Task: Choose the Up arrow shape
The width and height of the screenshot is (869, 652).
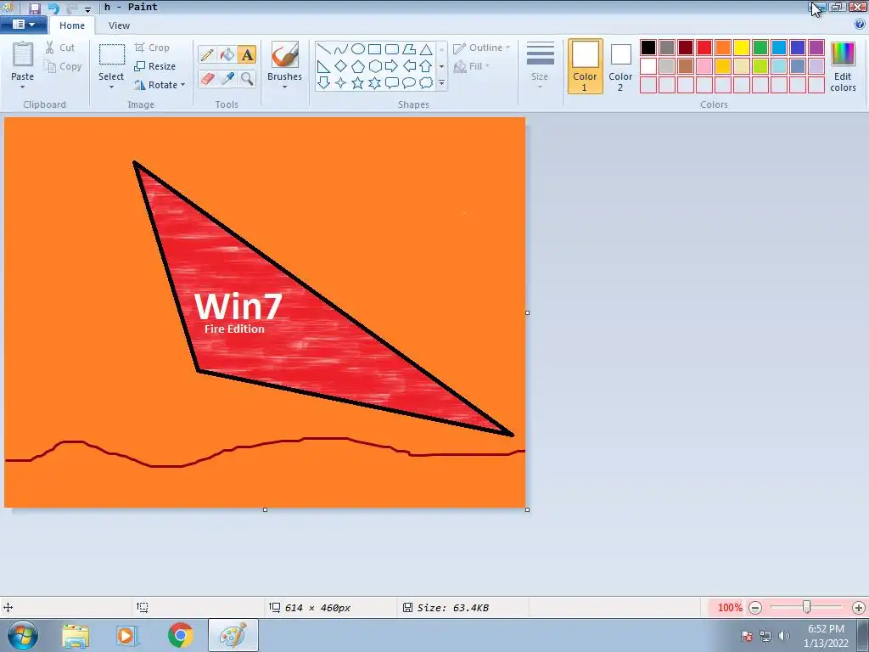Action: pos(426,66)
